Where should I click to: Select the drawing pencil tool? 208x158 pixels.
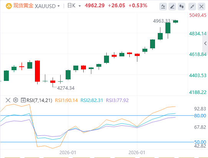click(172, 7)
